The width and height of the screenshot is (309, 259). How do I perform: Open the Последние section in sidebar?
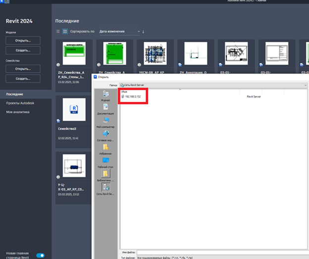pos(26,94)
